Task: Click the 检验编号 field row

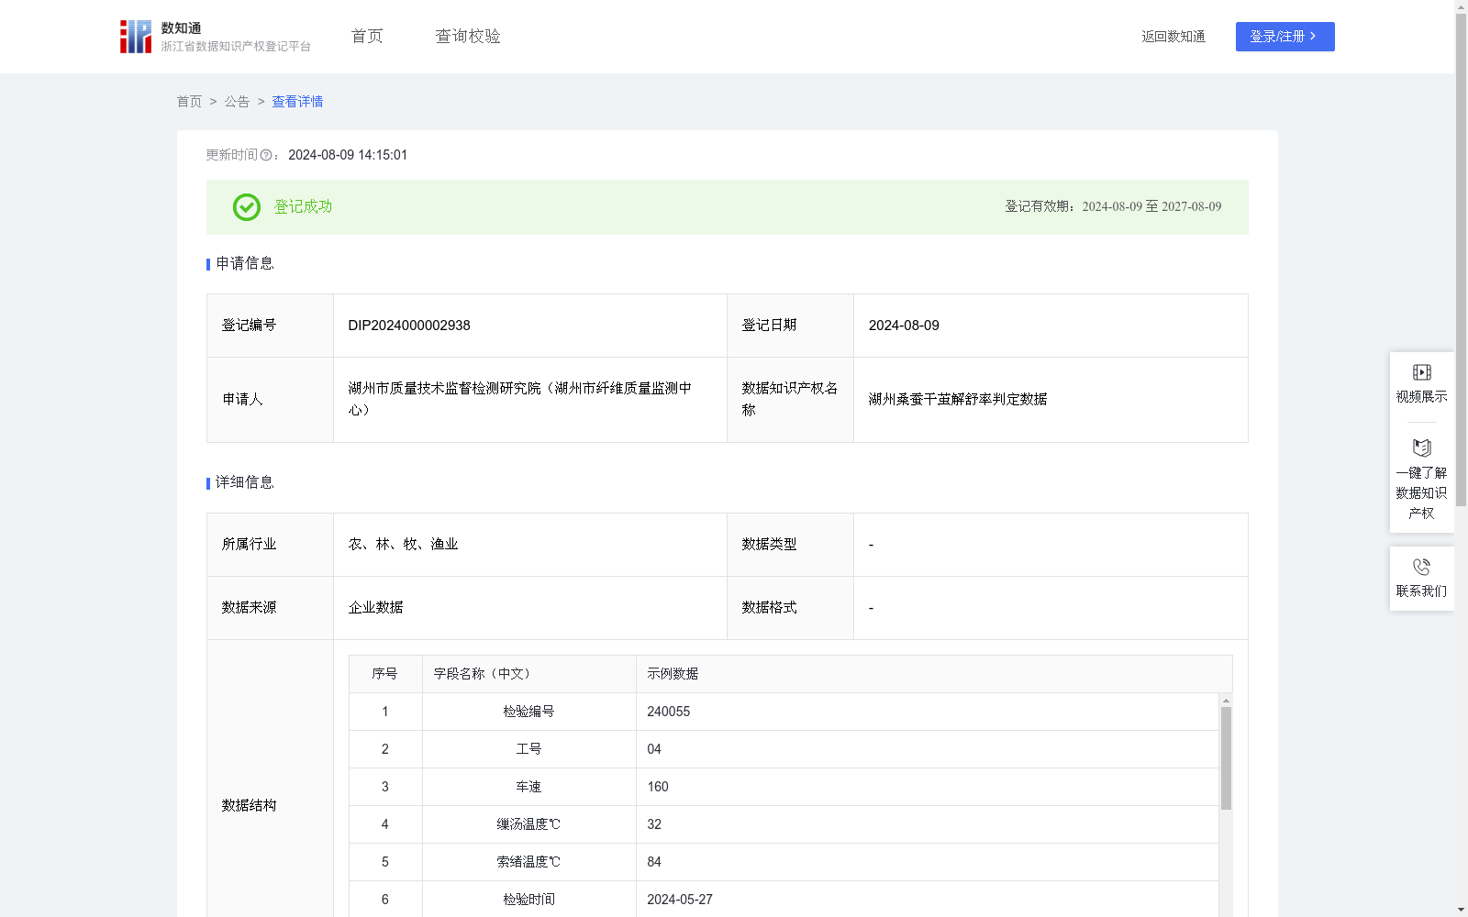Action: pos(784,712)
